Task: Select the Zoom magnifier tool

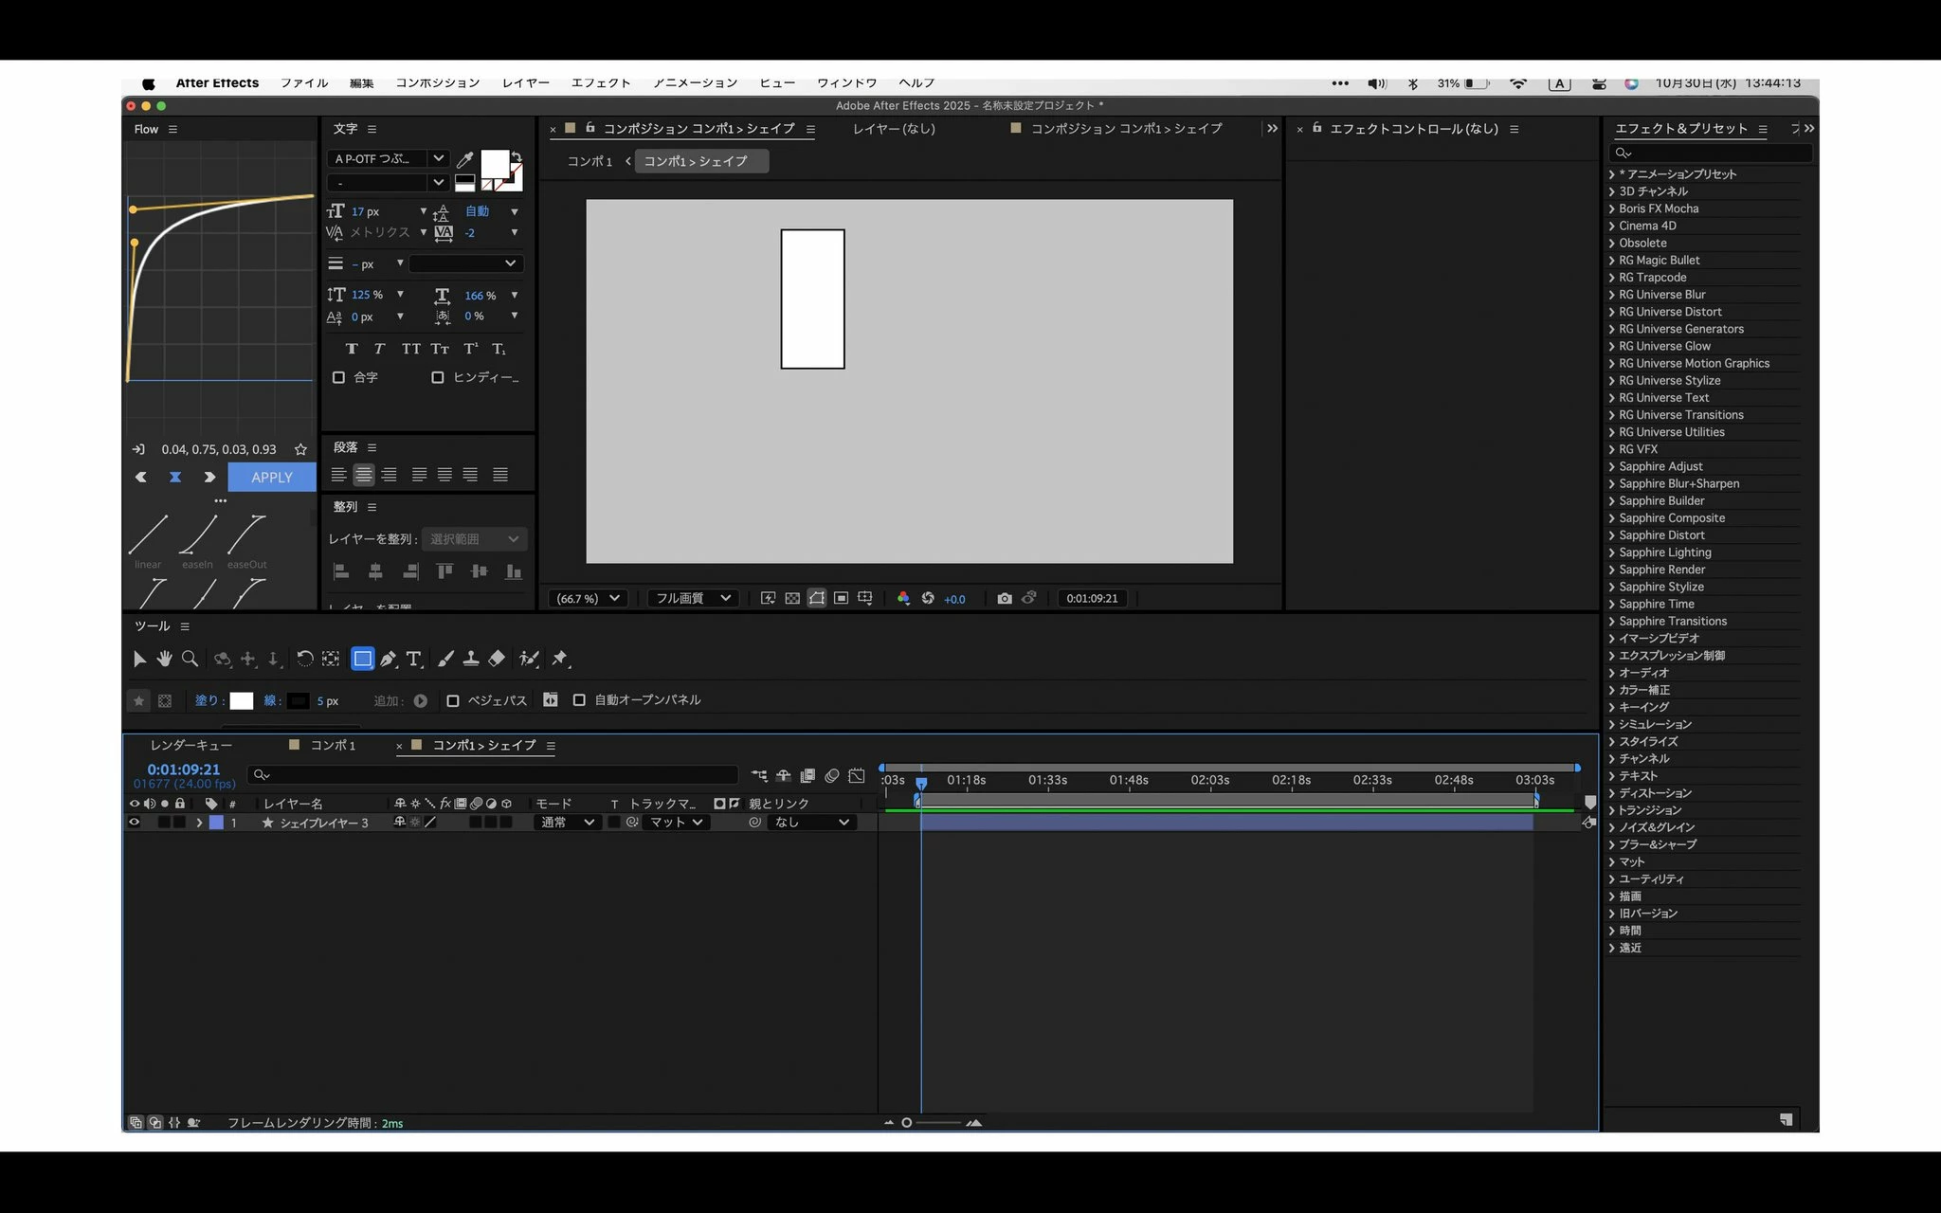Action: click(x=190, y=659)
